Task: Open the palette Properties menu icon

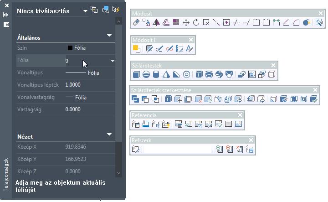Action: pos(6,24)
